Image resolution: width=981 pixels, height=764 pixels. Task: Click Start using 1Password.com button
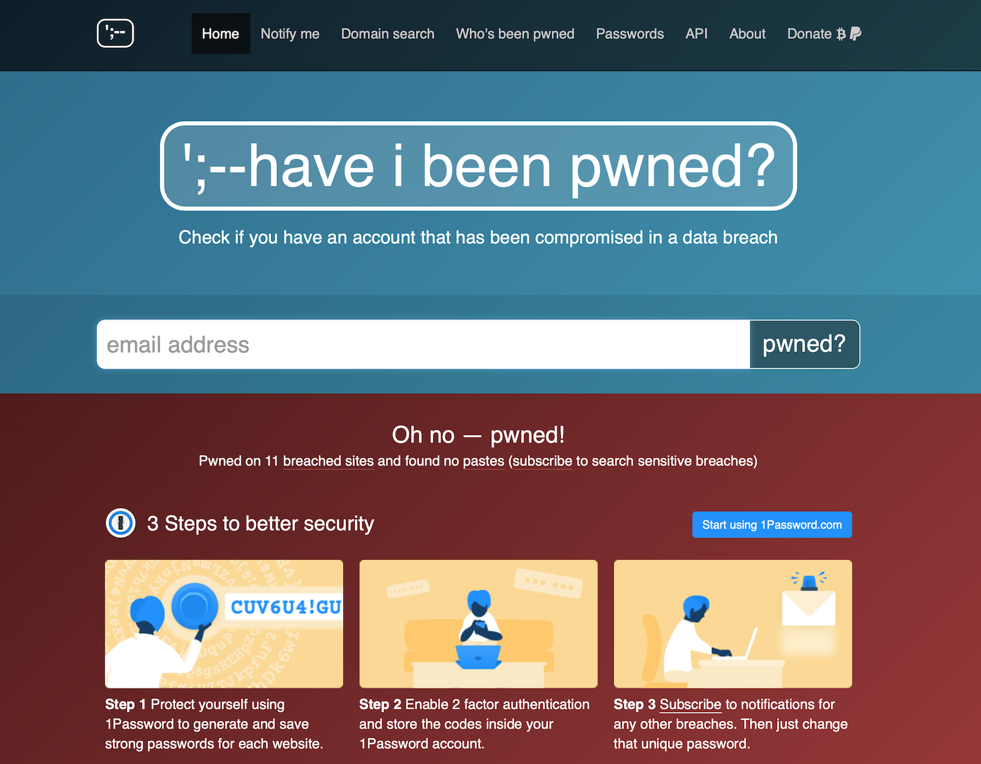(x=772, y=525)
